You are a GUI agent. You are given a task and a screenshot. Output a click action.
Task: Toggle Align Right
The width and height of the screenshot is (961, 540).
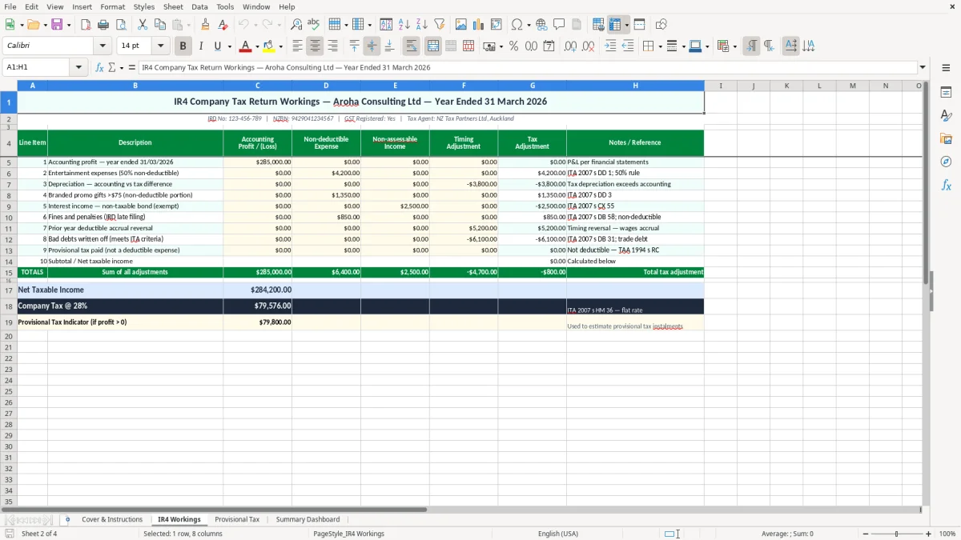[332, 46]
